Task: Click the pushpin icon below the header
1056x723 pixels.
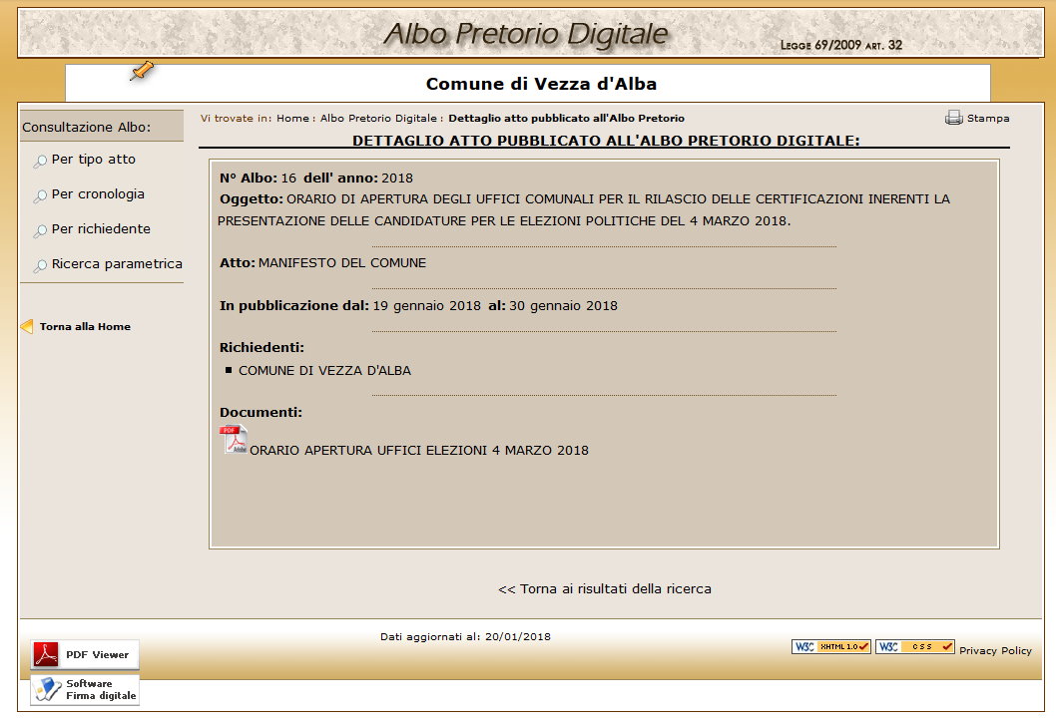Action: coord(143,71)
